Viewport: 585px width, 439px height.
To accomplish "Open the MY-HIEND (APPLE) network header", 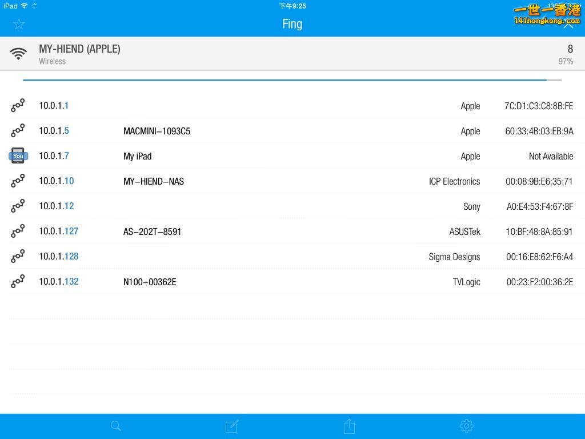I will (79, 49).
